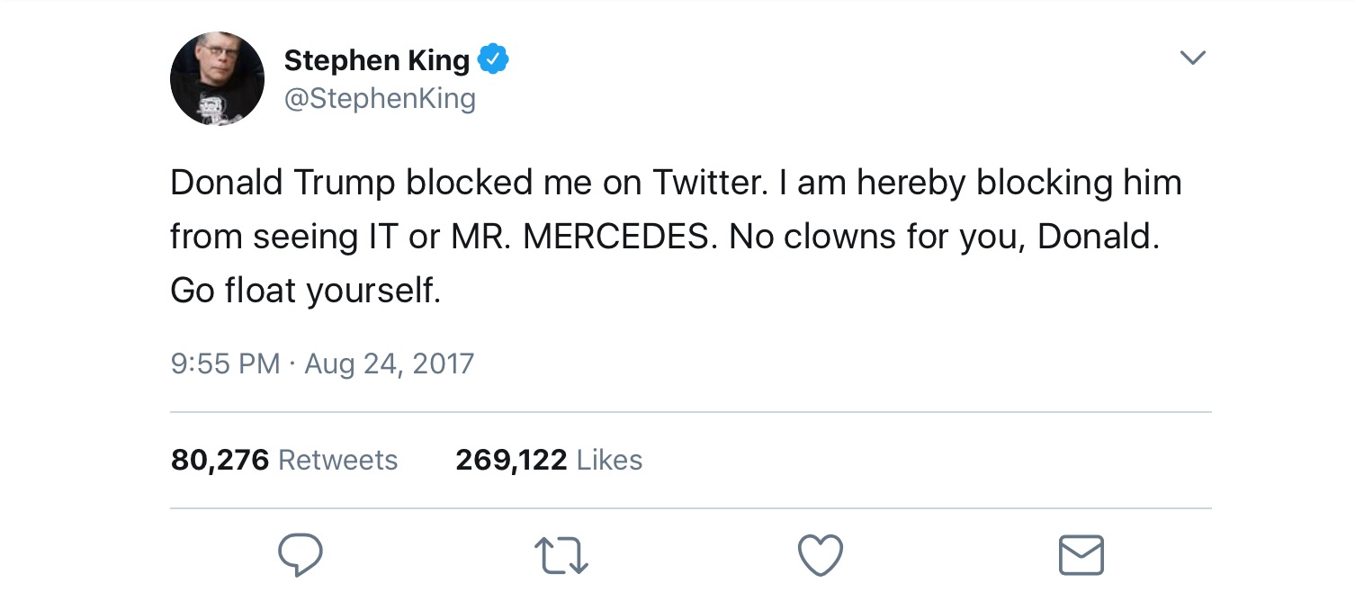The width and height of the screenshot is (1355, 601).
Task: Open Stephen King's profile picture
Action: click(217, 78)
